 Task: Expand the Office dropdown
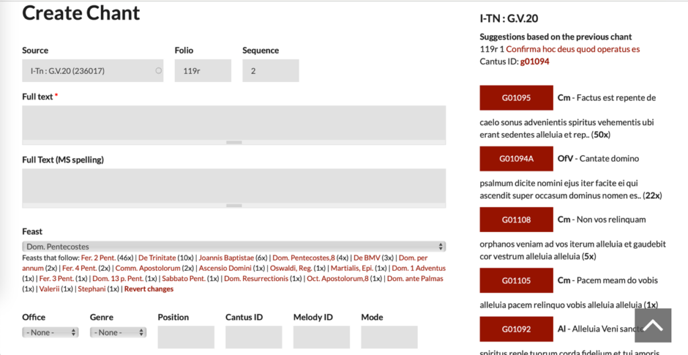(50, 332)
